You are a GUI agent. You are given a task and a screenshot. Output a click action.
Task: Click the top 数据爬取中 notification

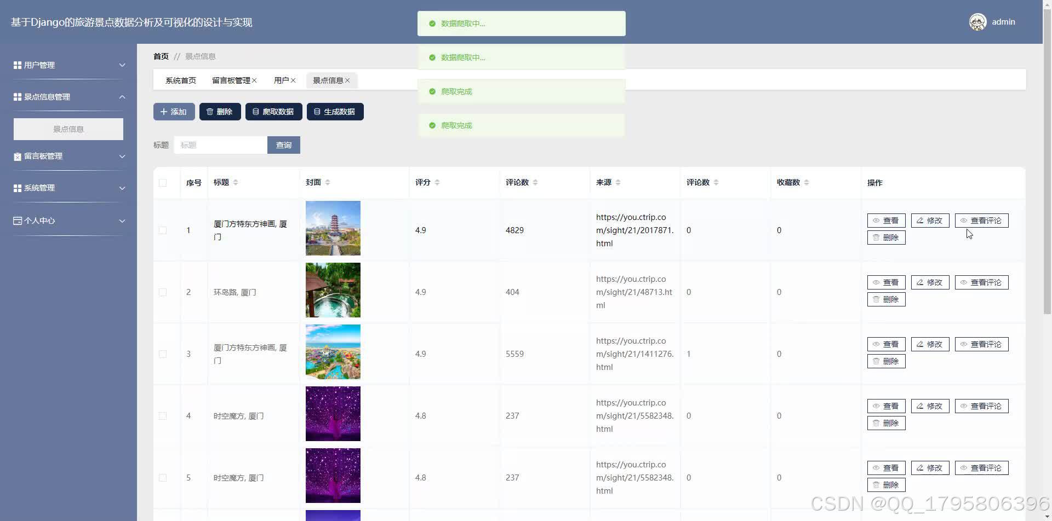pyautogui.click(x=522, y=24)
